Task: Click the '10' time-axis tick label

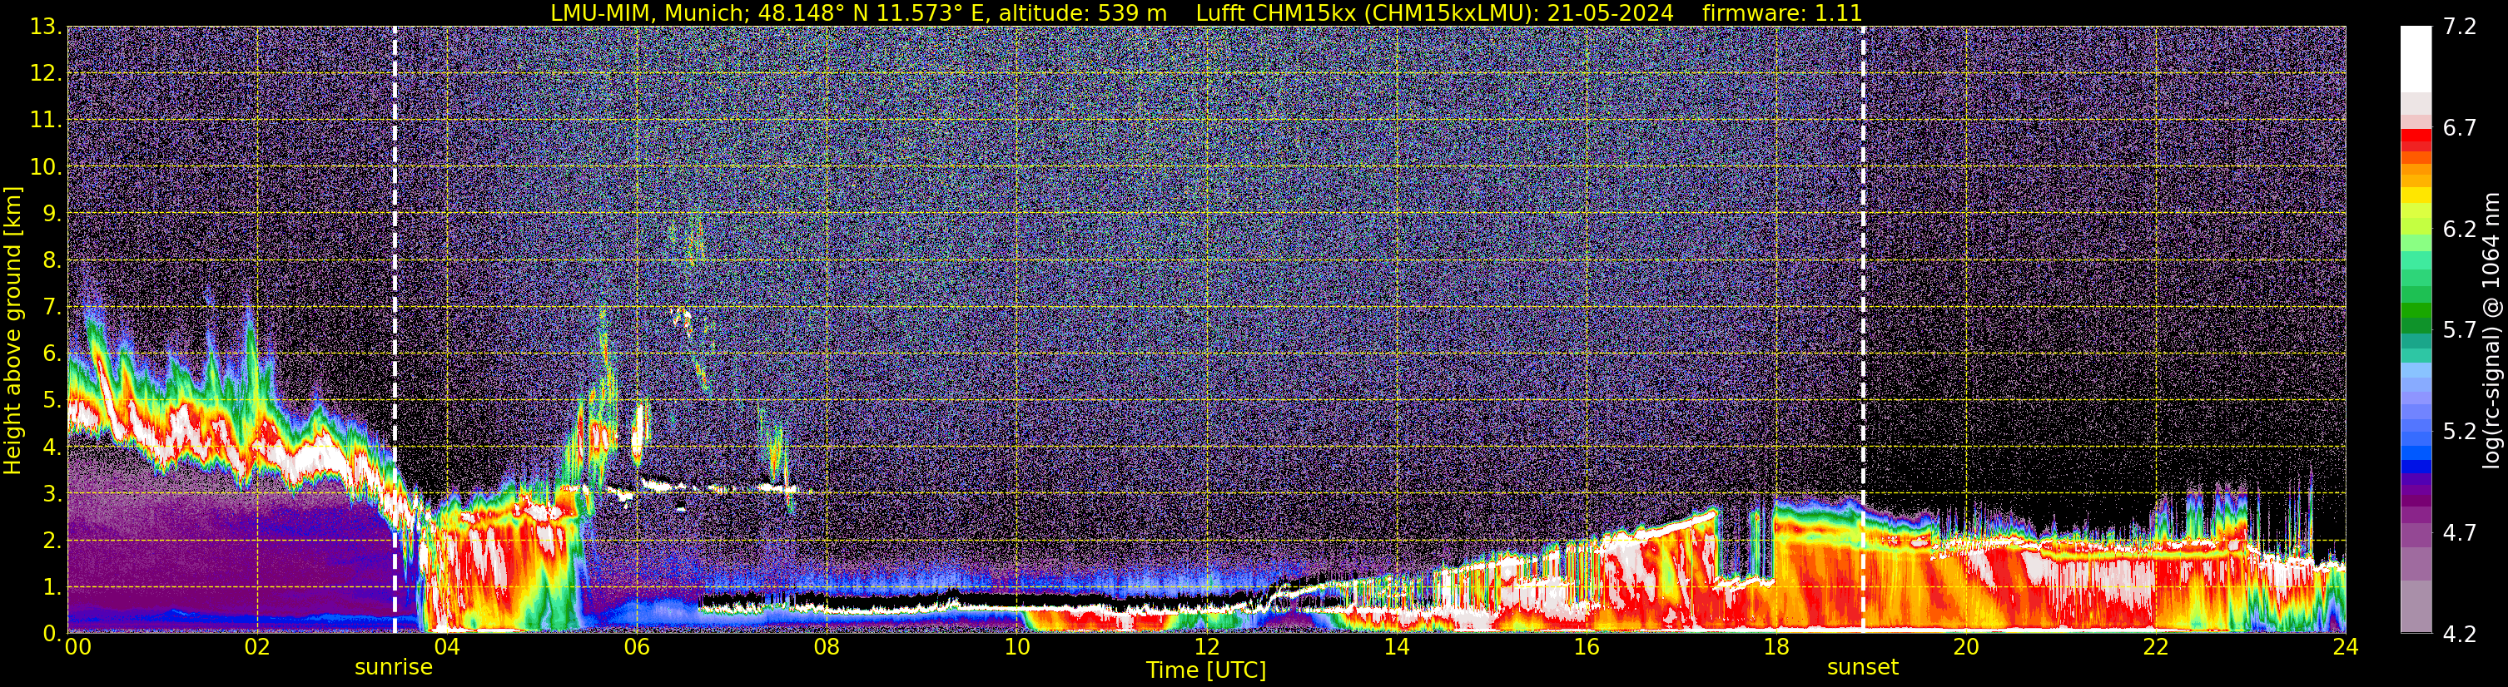Action: pos(1016,647)
